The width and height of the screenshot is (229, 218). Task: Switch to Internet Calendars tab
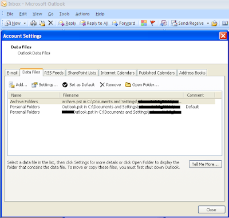(x=117, y=73)
